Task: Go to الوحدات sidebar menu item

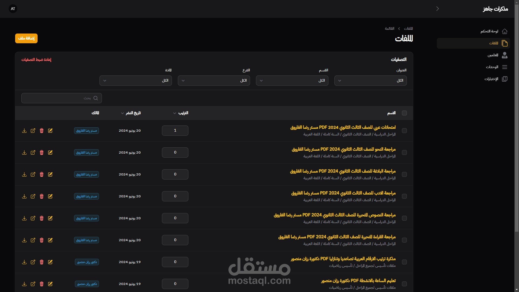Action: pyautogui.click(x=492, y=67)
